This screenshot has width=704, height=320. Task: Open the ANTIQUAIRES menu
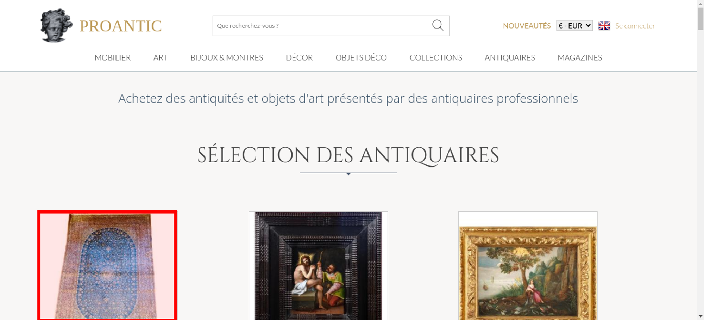[x=510, y=57]
